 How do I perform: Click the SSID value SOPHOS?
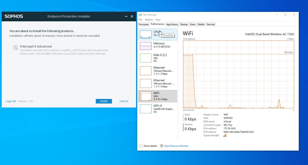[x=228, y=118]
